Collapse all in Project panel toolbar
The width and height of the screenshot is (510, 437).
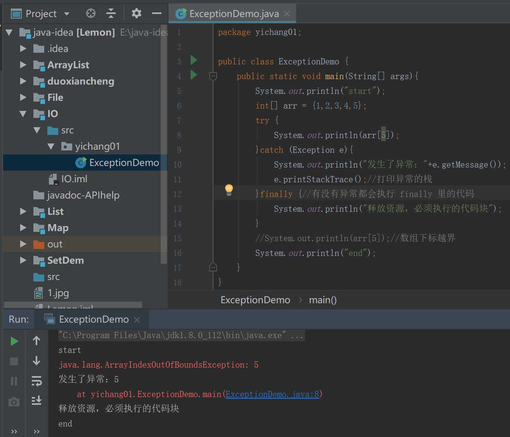tap(111, 14)
